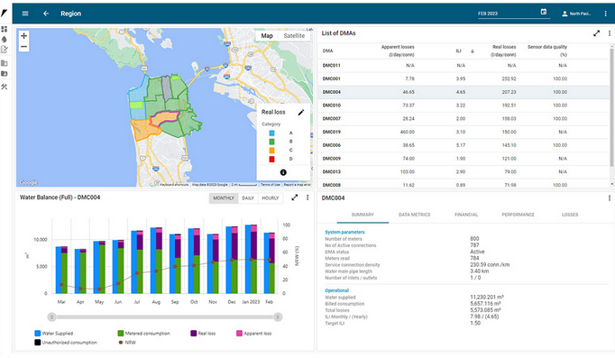615x358 pixels.
Task: Select the DAILY chart interval
Action: 248,198
